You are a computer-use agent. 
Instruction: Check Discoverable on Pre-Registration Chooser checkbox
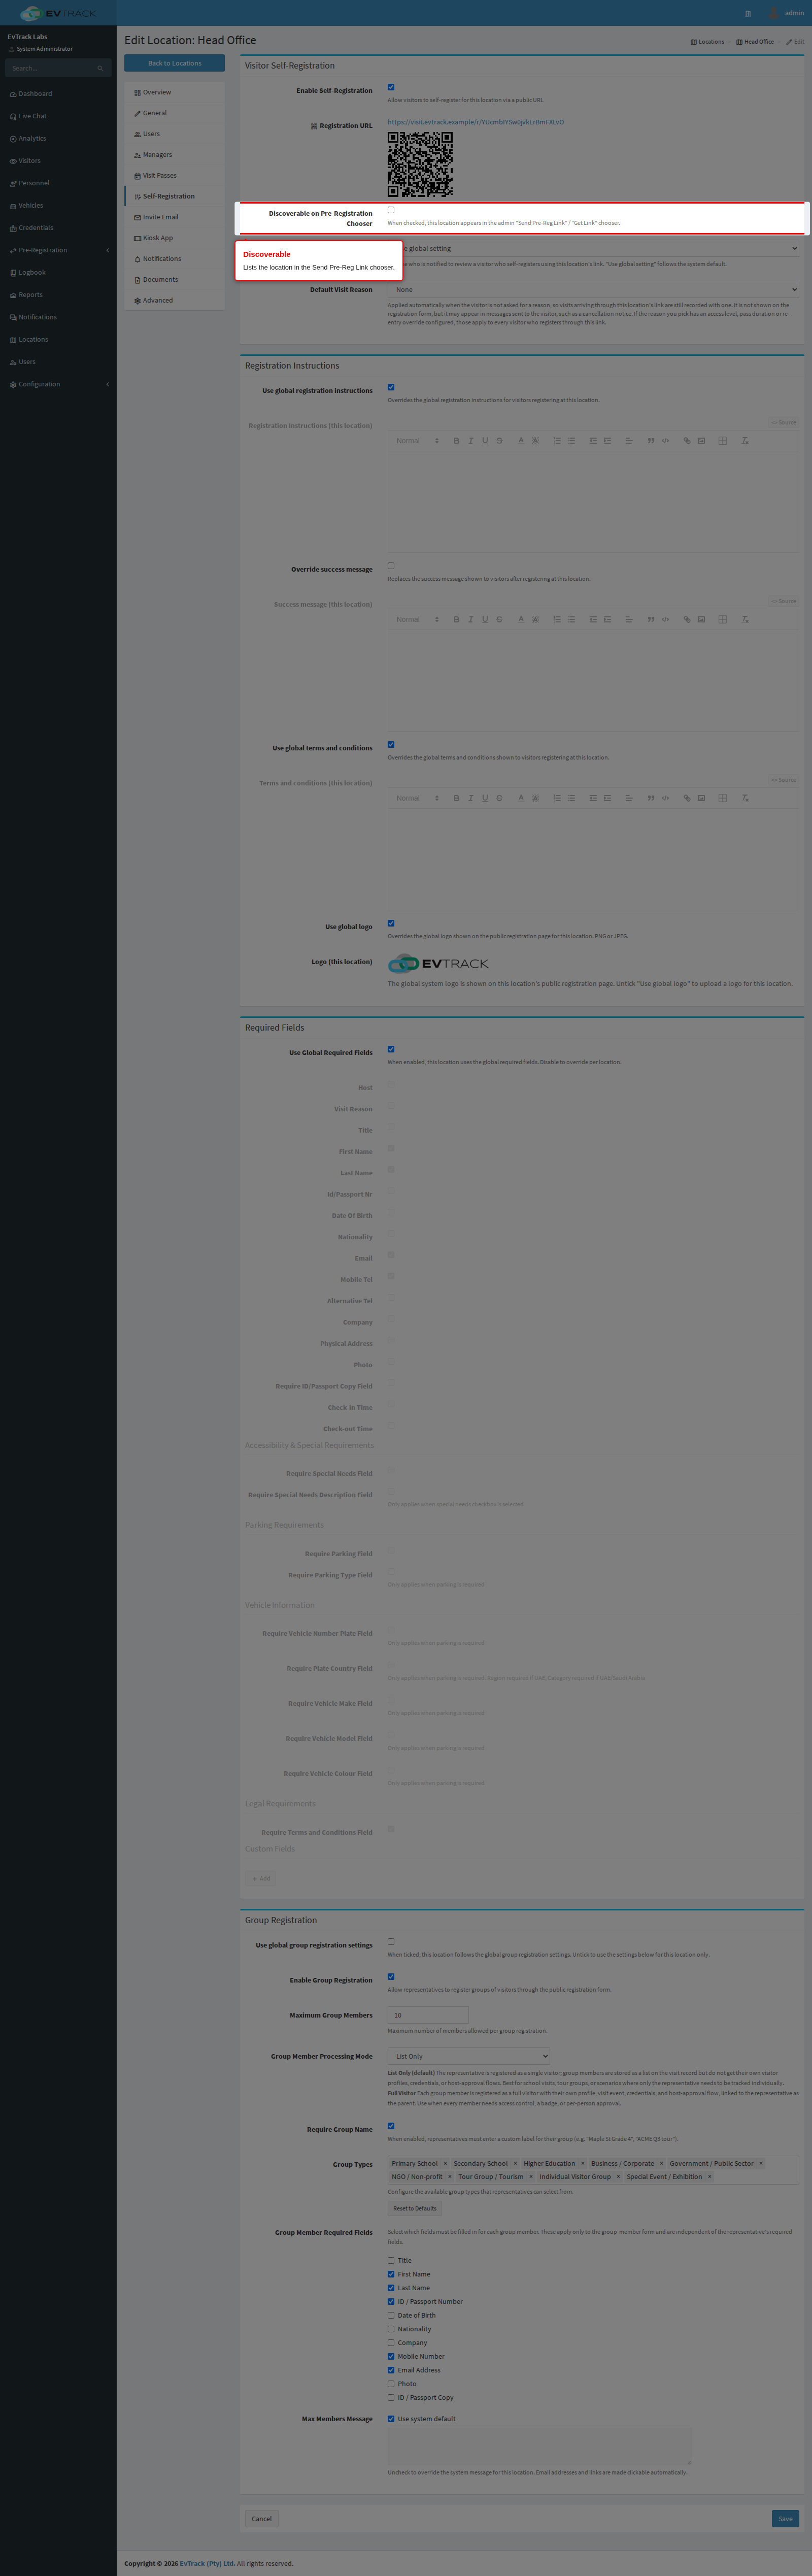[391, 210]
